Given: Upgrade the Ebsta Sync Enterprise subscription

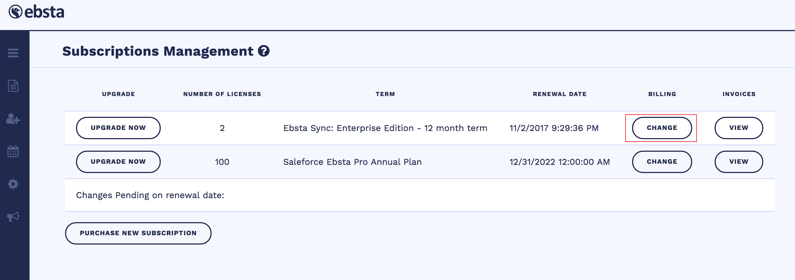Looking at the screenshot, I should [118, 128].
